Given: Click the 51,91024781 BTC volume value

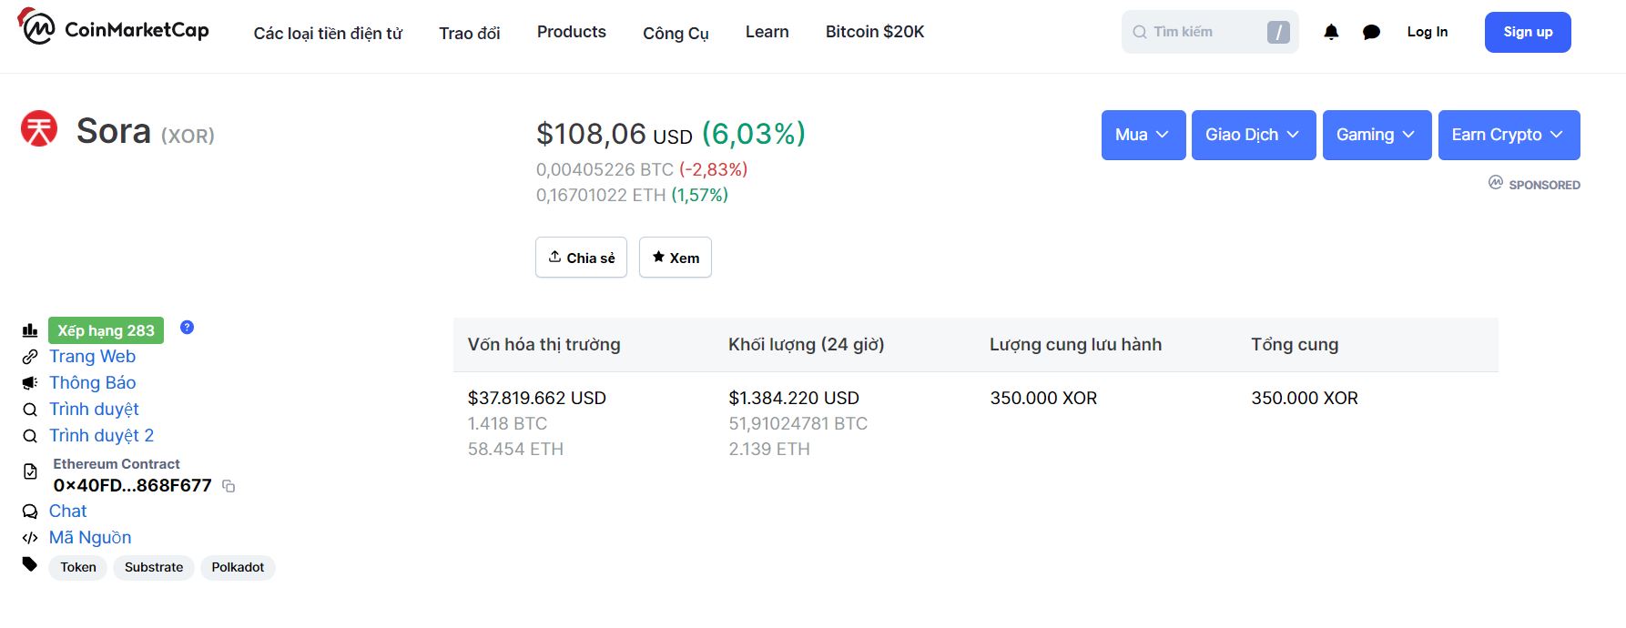Looking at the screenshot, I should pyautogui.click(x=798, y=423).
